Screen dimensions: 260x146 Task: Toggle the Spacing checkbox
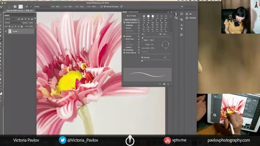pos(142,58)
